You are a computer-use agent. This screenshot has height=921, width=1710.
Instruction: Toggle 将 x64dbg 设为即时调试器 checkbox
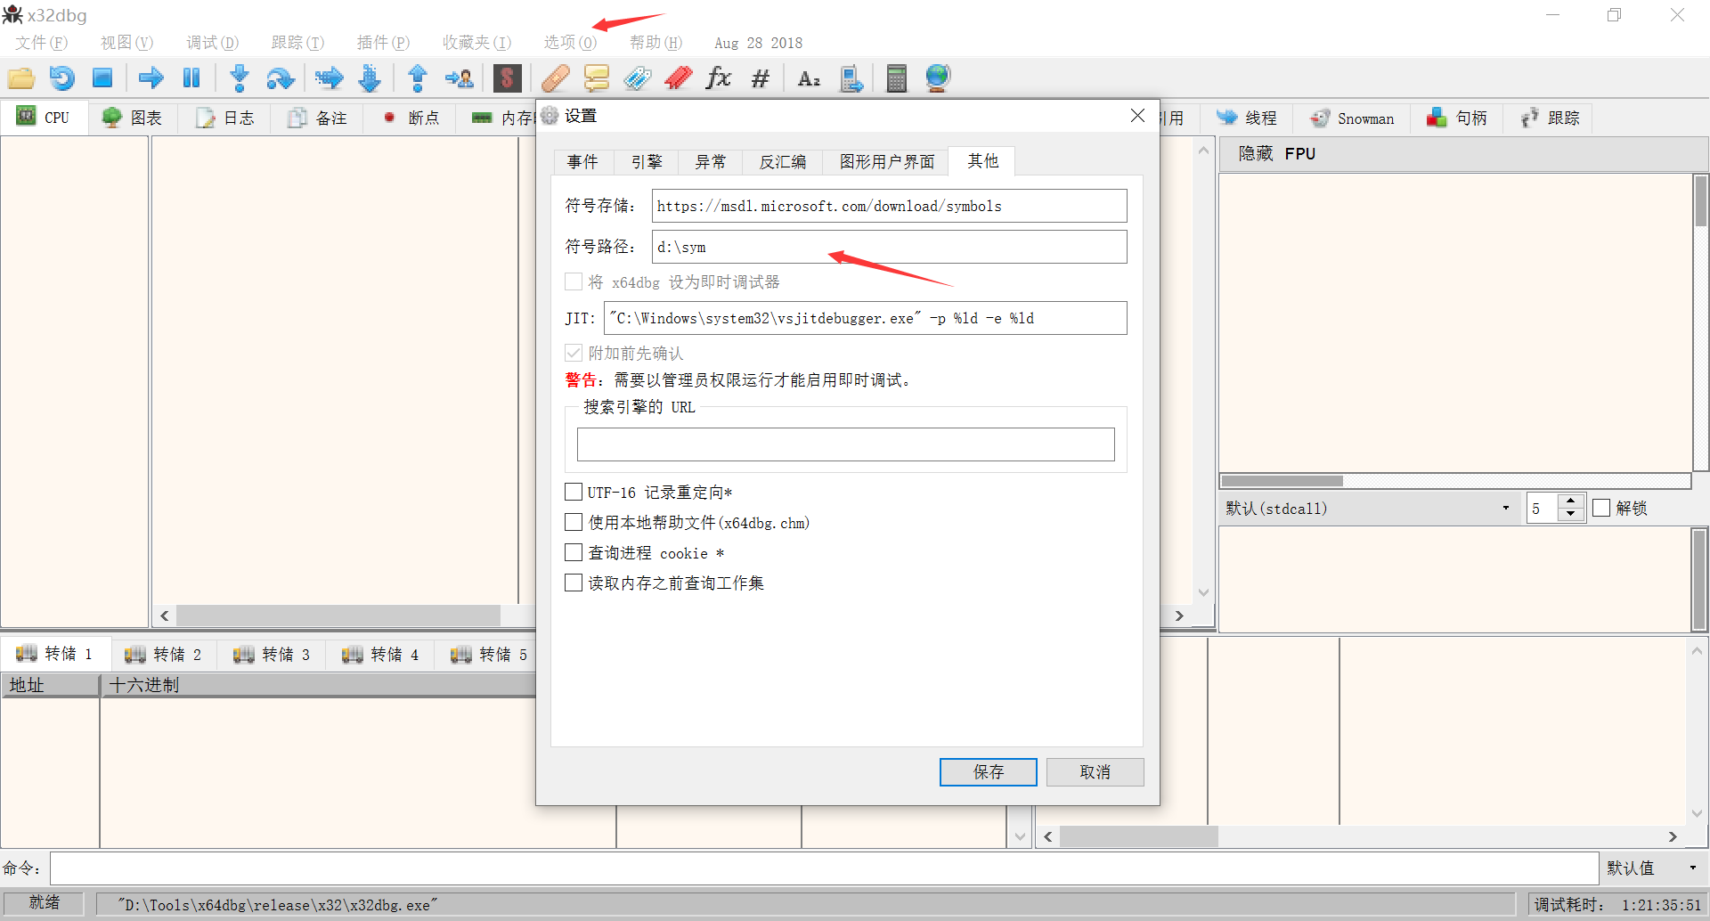(574, 281)
